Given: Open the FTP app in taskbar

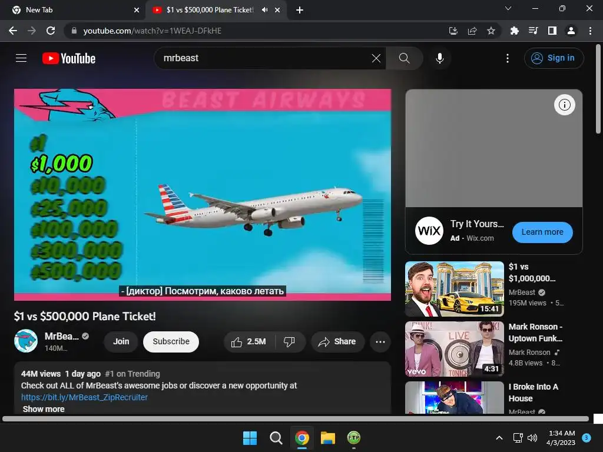Looking at the screenshot, I should click(x=354, y=438).
